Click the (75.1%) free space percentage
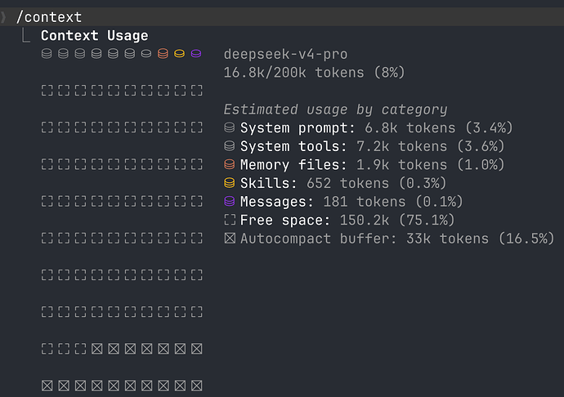Screen dimensions: 564x397 427,220
